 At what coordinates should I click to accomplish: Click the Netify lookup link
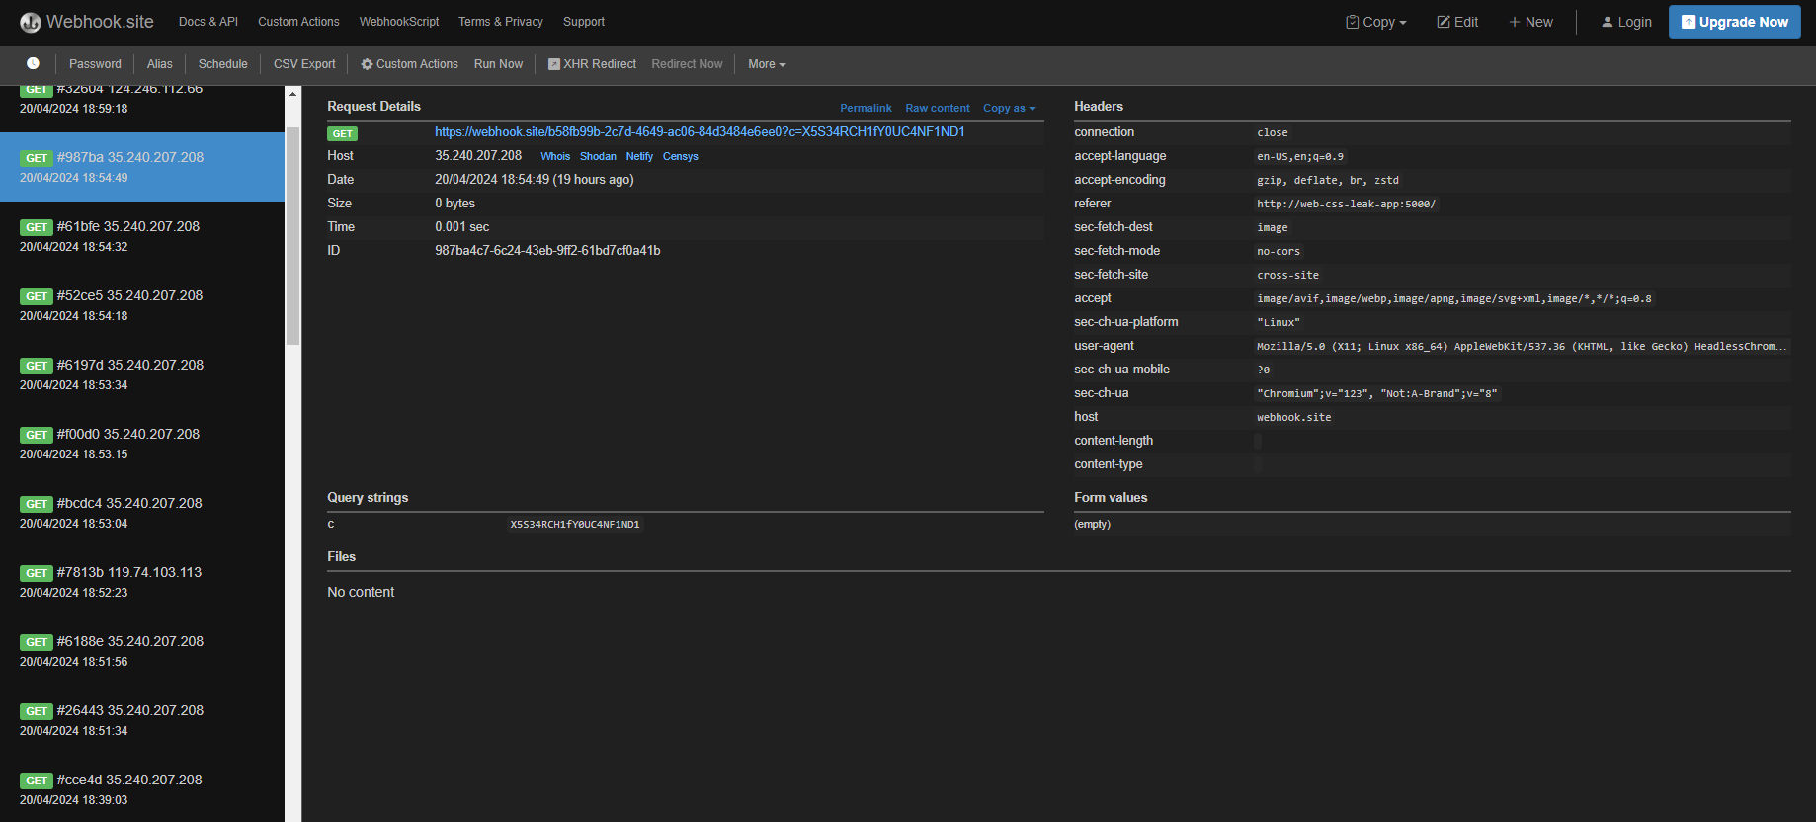[639, 156]
